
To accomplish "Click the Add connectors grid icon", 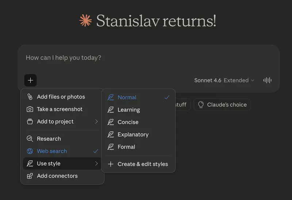I will point(30,176).
